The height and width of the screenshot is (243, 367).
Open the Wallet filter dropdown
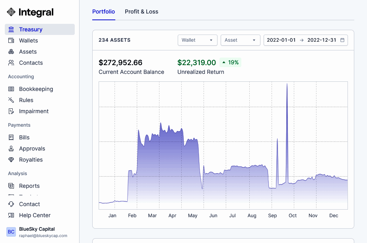point(197,40)
